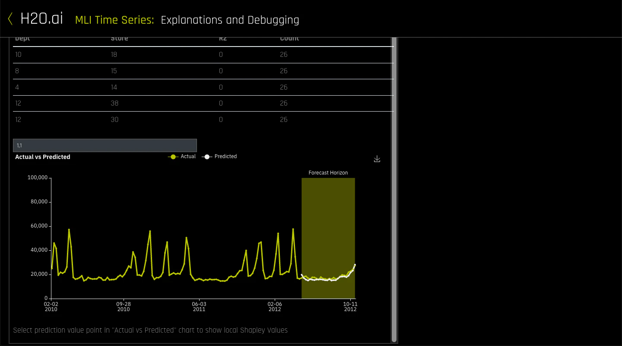This screenshot has width=622, height=346.
Task: Click the vertical scrollbar of the panel
Action: point(394,190)
